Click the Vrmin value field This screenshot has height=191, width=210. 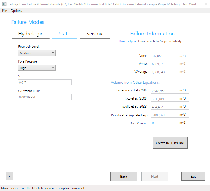[165, 56]
